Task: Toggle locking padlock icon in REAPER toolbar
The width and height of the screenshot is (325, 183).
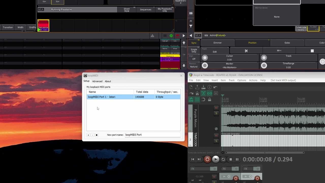Action: [x=209, y=99]
